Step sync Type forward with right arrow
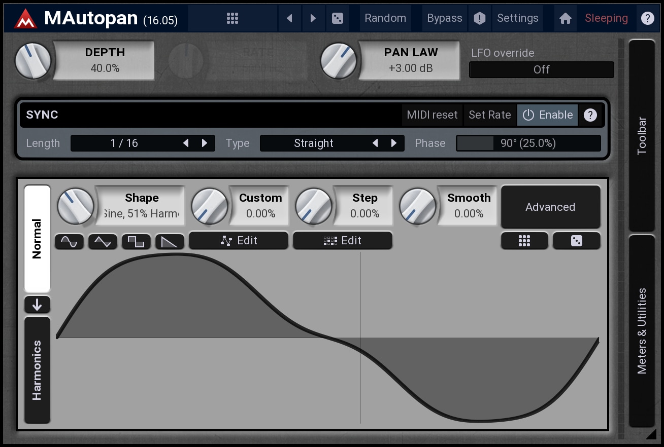Image resolution: width=664 pixels, height=447 pixels. (394, 143)
